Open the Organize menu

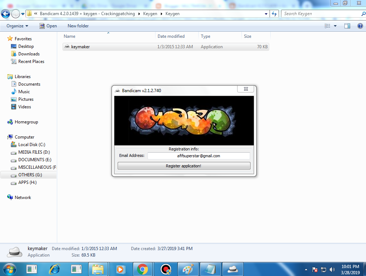[17, 26]
